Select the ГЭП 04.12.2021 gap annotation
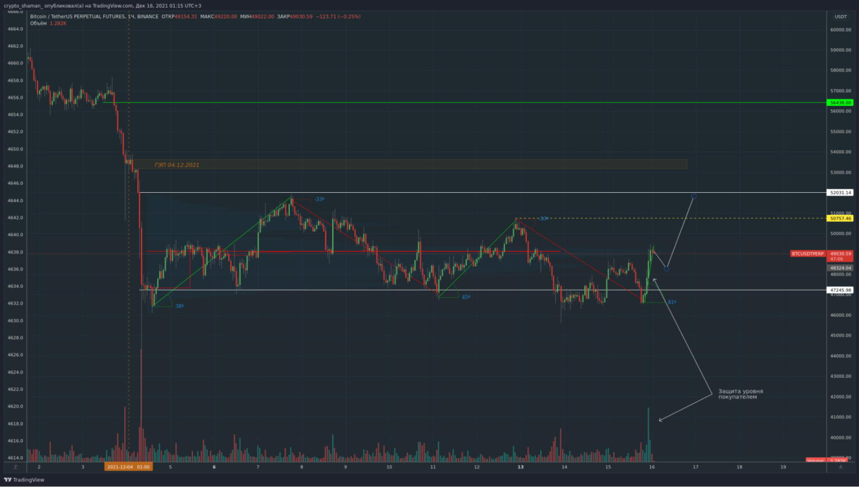859x487 pixels. tap(177, 164)
